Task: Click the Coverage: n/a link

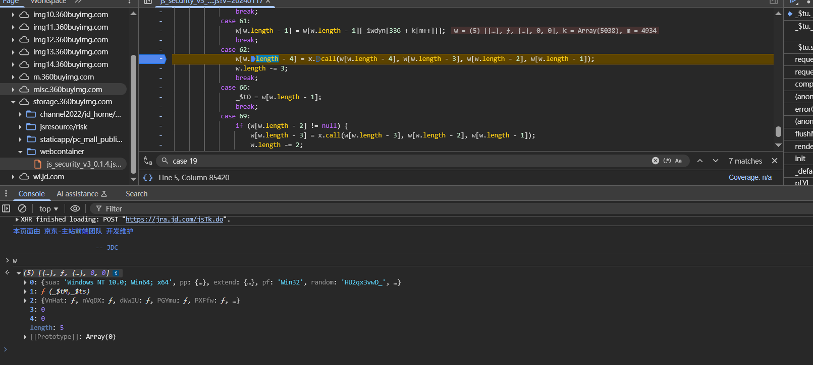Action: [x=750, y=177]
